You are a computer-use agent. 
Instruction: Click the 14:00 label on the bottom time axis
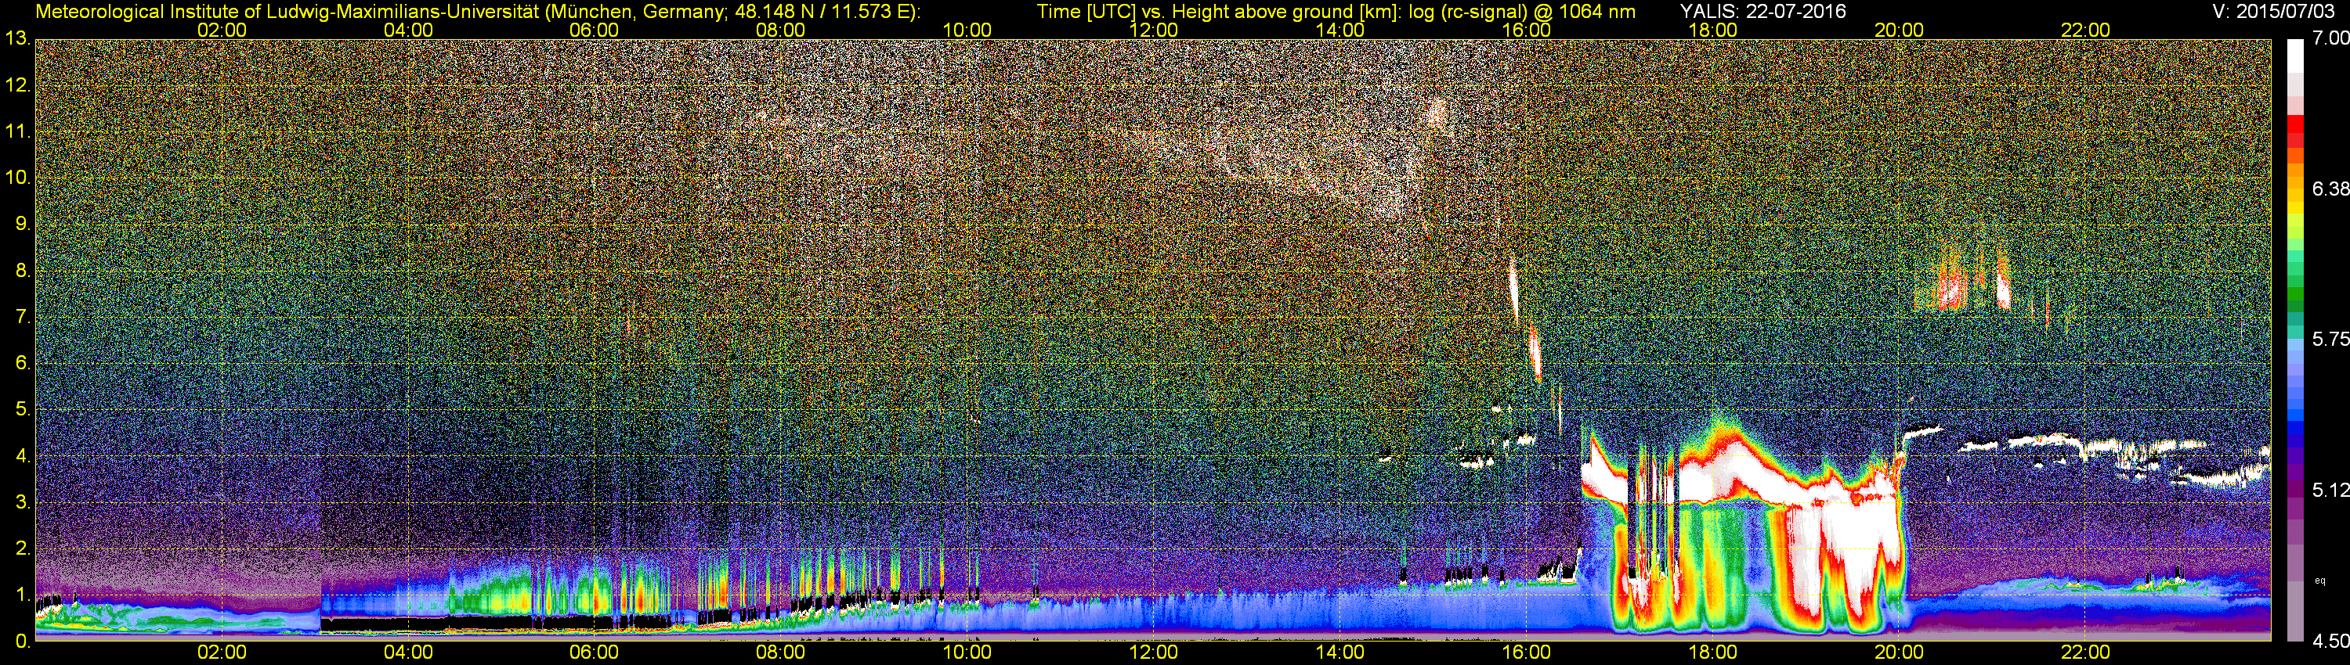[x=1340, y=653]
